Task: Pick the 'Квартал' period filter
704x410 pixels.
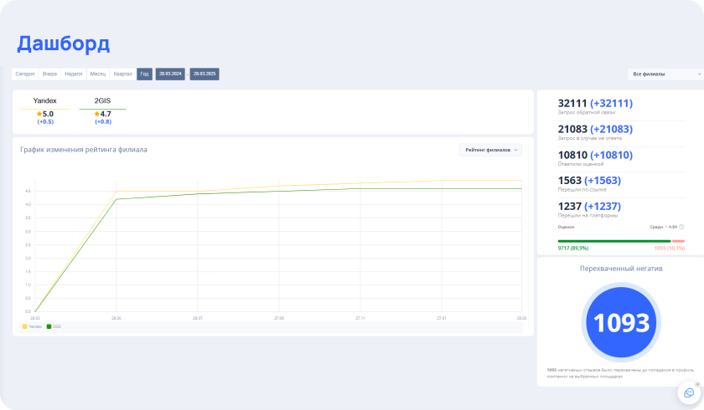Action: click(x=123, y=74)
